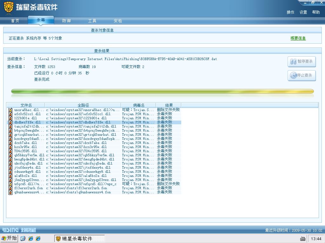Sort by 全路径 column header
The image size is (325, 243).
[x=83, y=105]
